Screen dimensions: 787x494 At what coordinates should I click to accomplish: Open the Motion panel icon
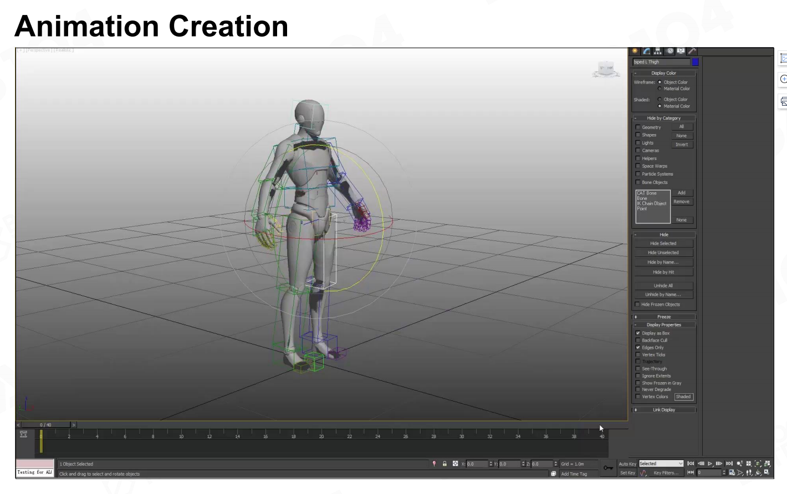[x=670, y=51]
